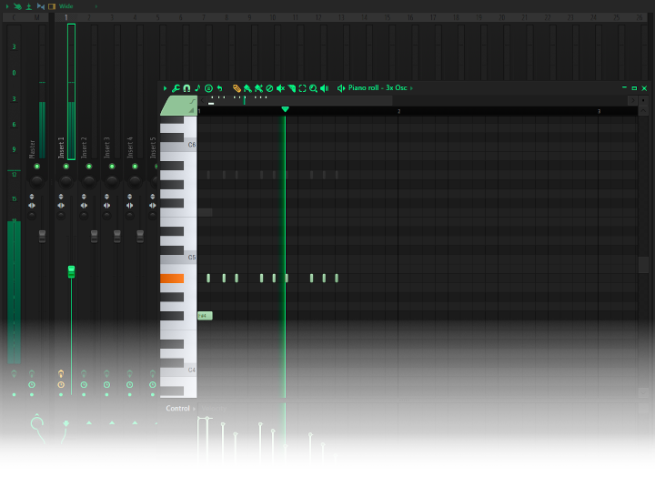This screenshot has width=655, height=477.
Task: Select the Zoom magnifier tool
Action: pos(313,88)
